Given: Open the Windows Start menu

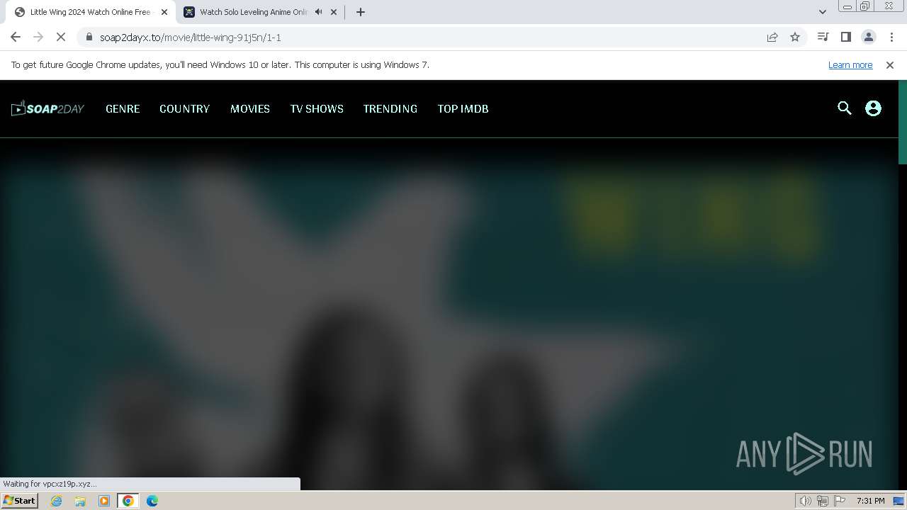Looking at the screenshot, I should click(20, 501).
